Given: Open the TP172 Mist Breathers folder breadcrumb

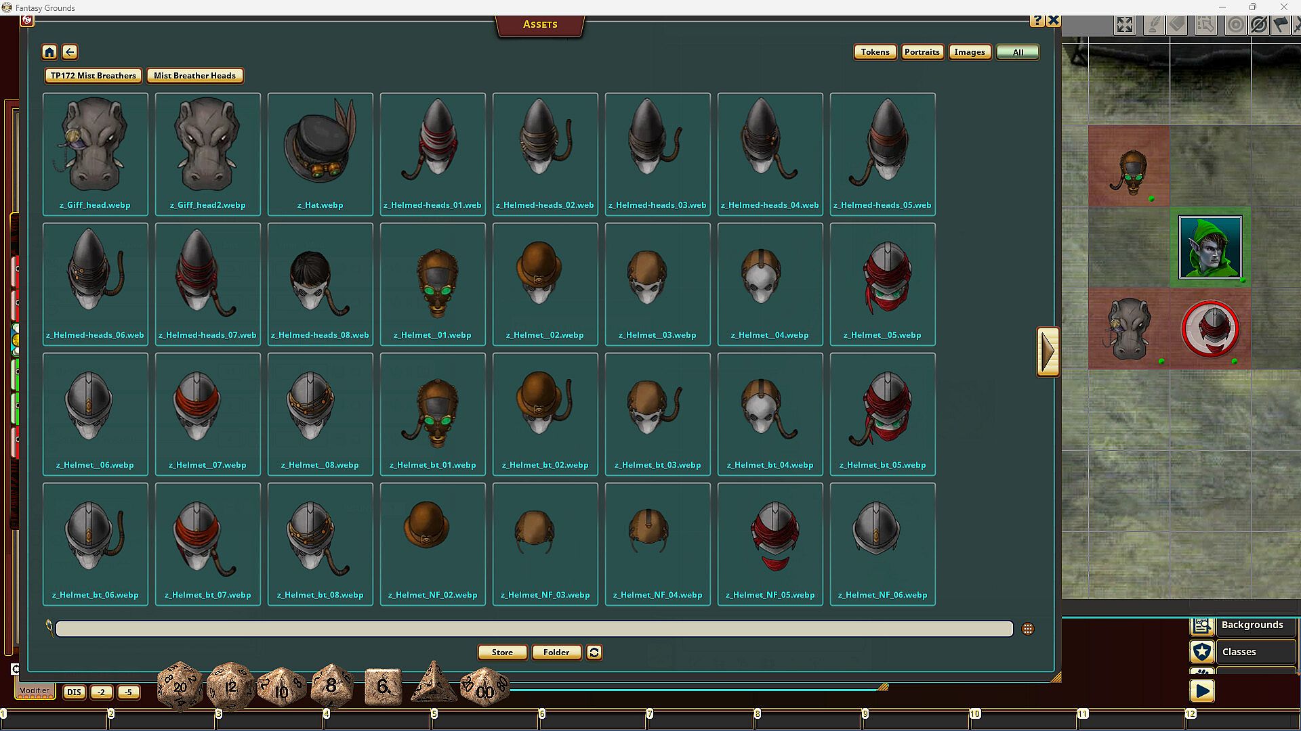Looking at the screenshot, I should [x=94, y=76].
